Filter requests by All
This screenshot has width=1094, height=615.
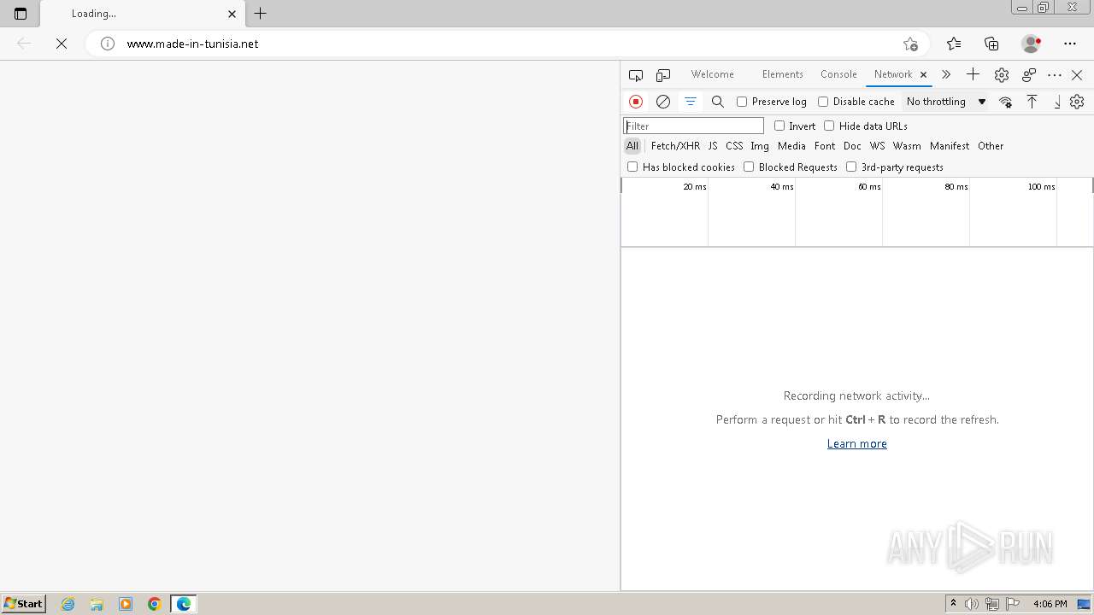point(632,146)
